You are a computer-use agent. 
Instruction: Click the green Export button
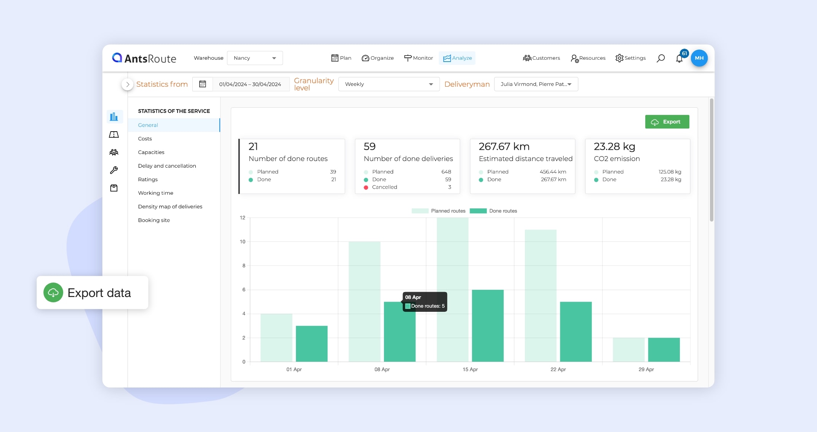click(x=667, y=122)
